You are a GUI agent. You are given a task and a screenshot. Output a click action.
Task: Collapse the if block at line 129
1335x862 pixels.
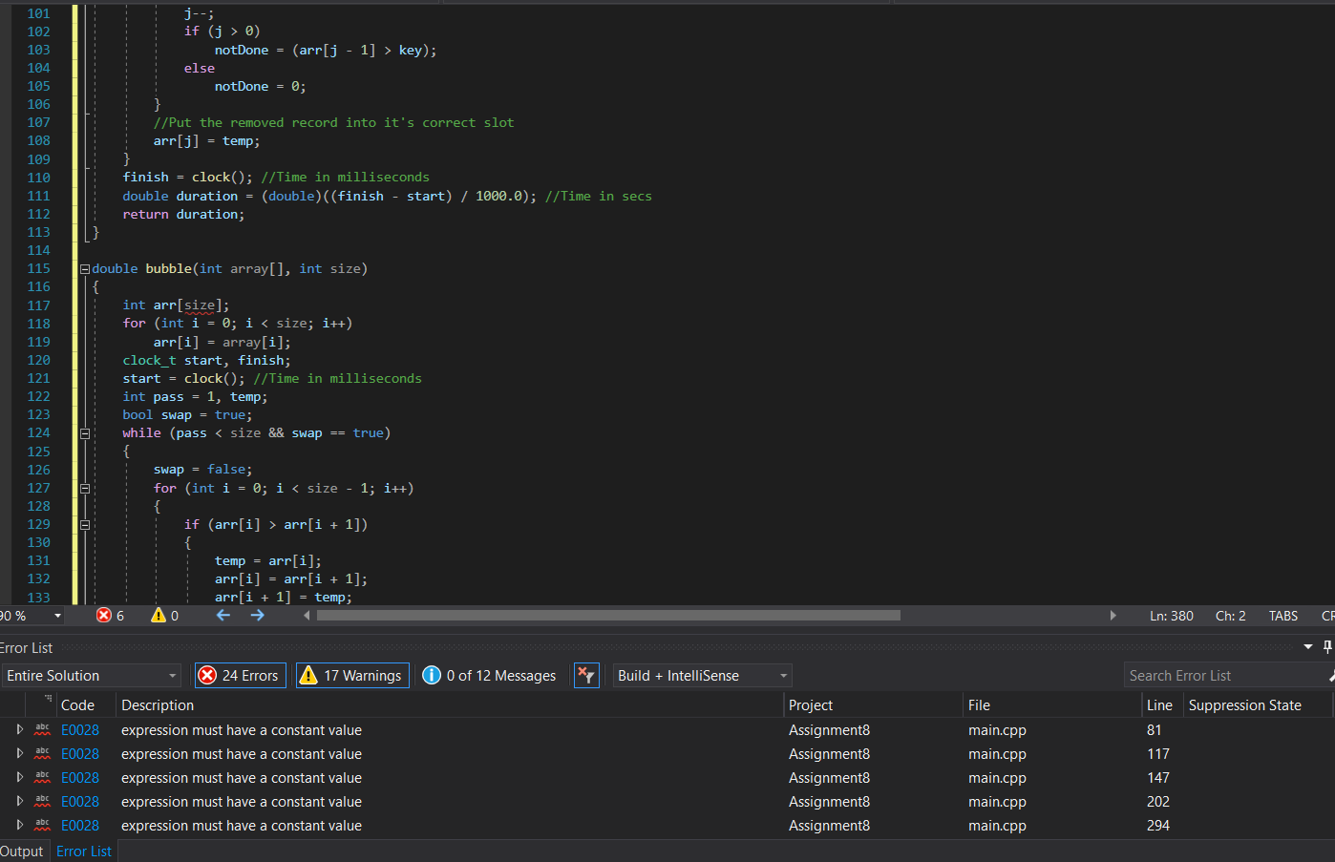tap(85, 525)
